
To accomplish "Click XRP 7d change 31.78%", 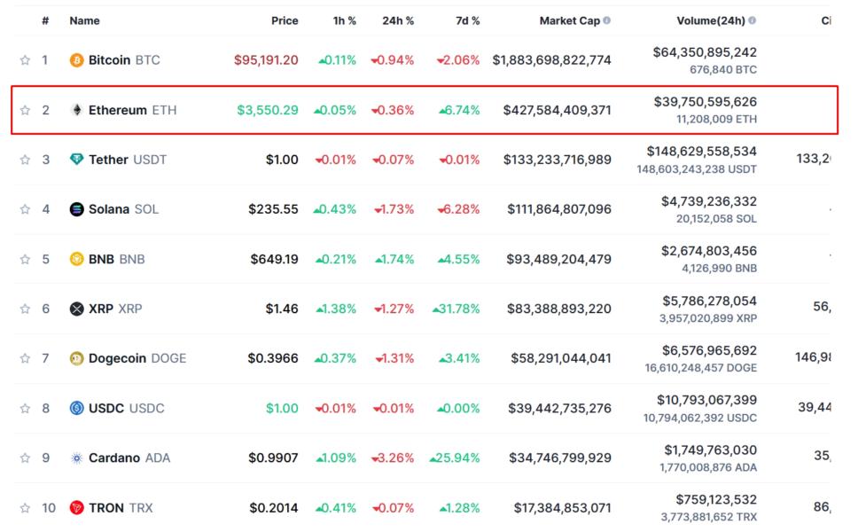I will pyautogui.click(x=456, y=309).
